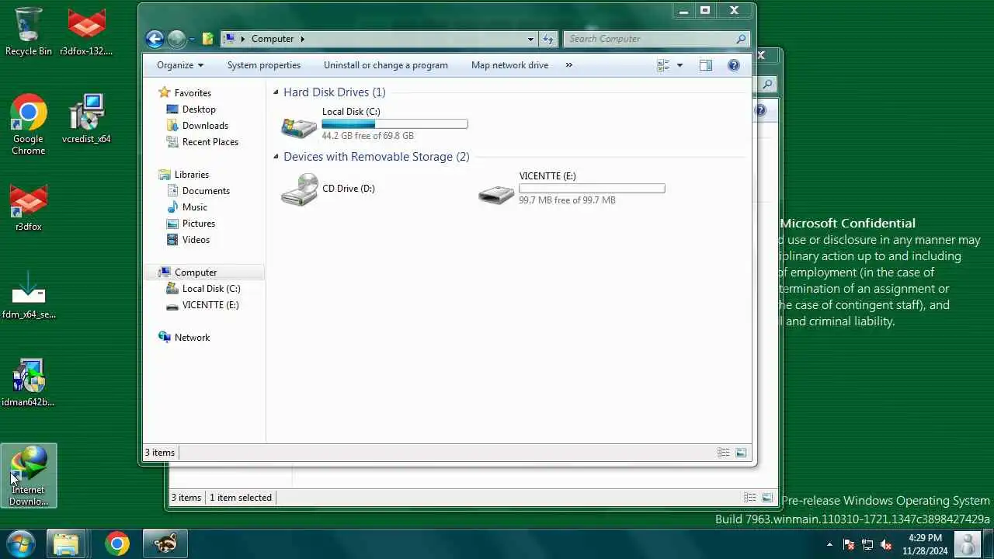The height and width of the screenshot is (559, 994).
Task: Select Computer in navigation pane
Action: [203, 273]
